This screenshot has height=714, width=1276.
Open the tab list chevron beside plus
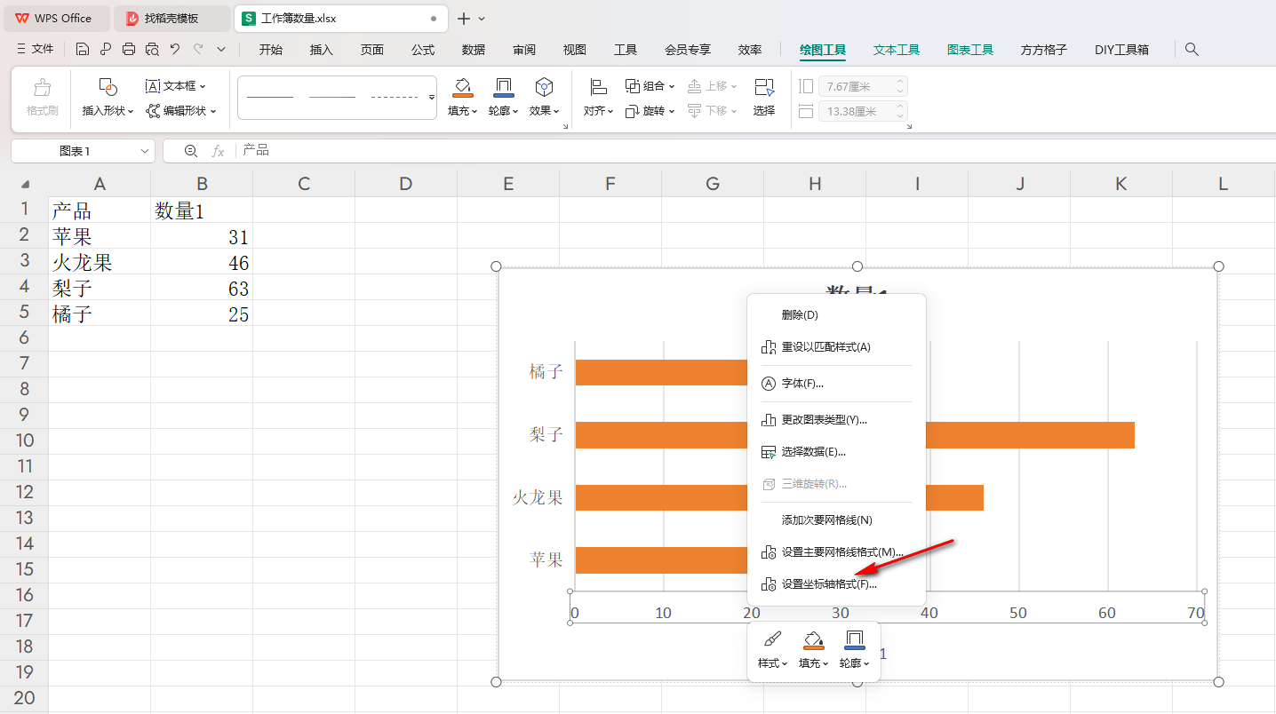482,19
